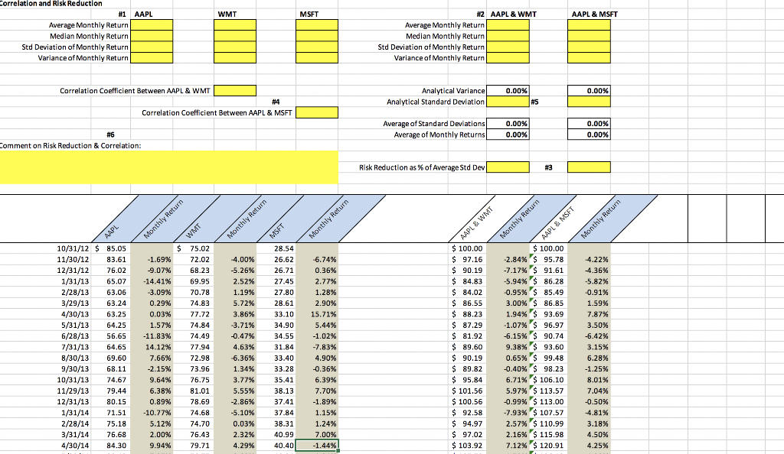Screen dimensions: 784x454
Task: Select date cell 10/31/12
Action: pos(73,248)
